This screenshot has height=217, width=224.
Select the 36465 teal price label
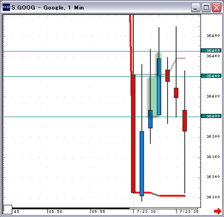[x=211, y=51]
